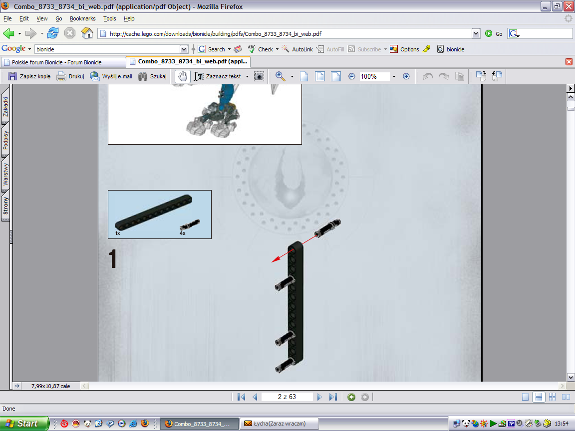
Task: Click the green previous view button
Action: pos(351,397)
